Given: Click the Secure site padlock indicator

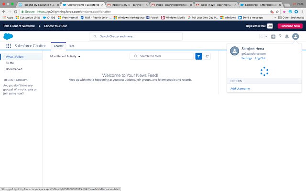Looking at the screenshot, I should tap(28, 11).
